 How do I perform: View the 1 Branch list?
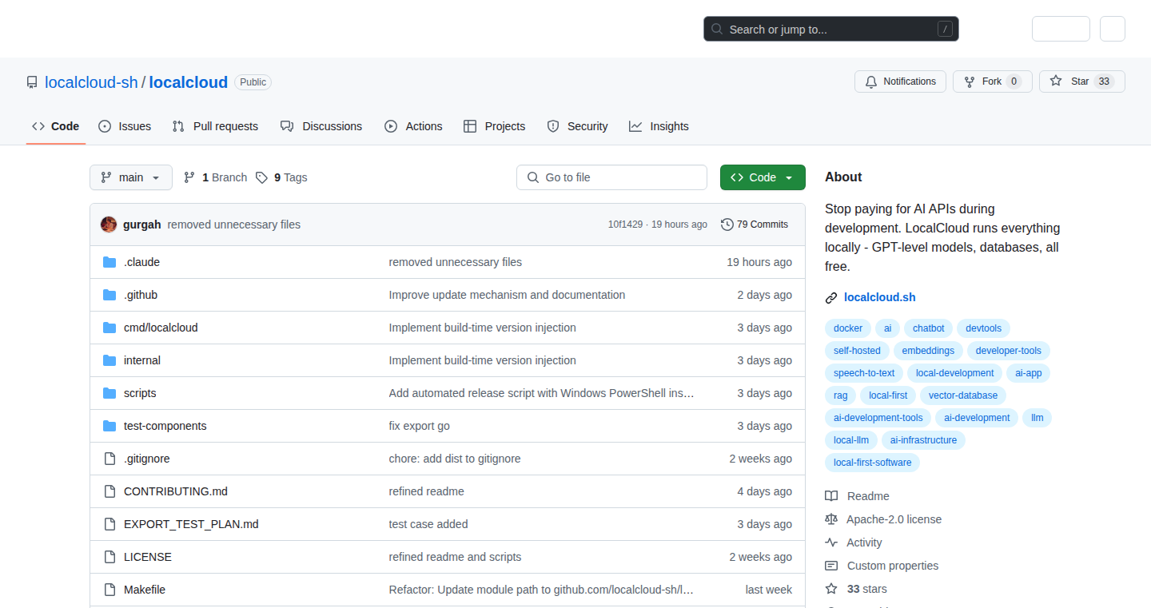(x=215, y=177)
